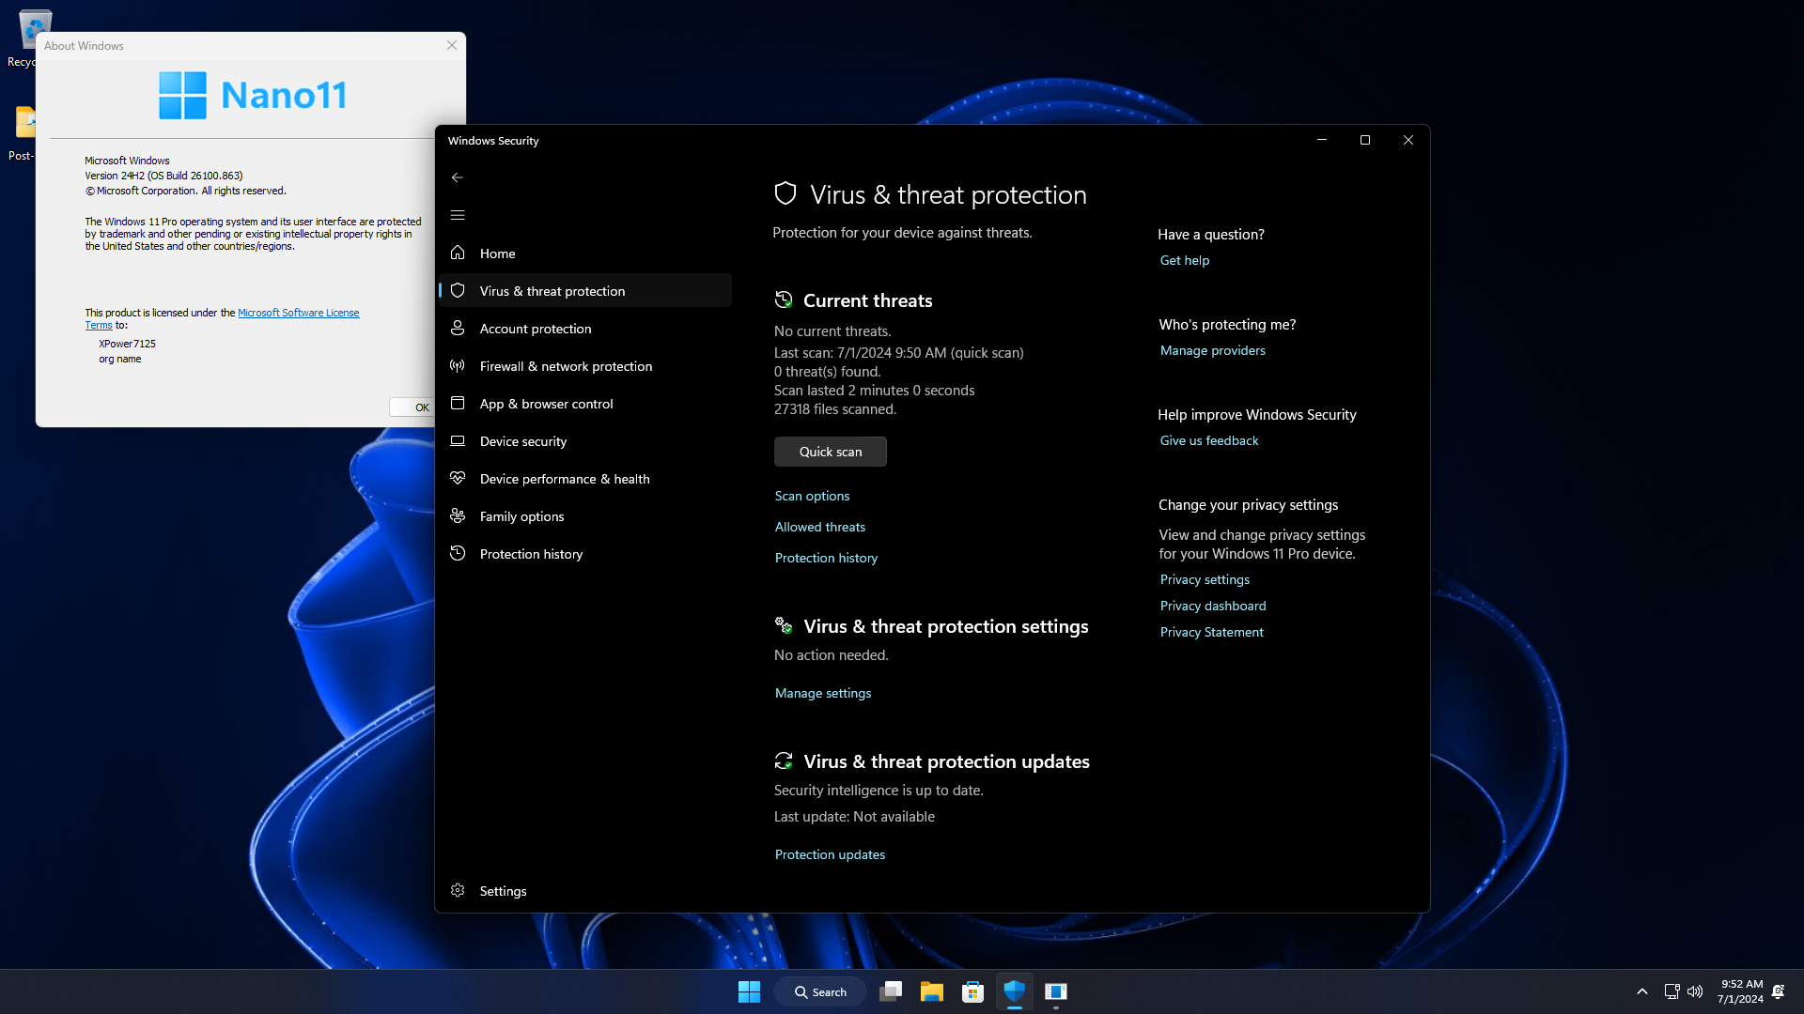1804x1014 pixels.
Task: Open the Family options section
Action: (x=521, y=516)
